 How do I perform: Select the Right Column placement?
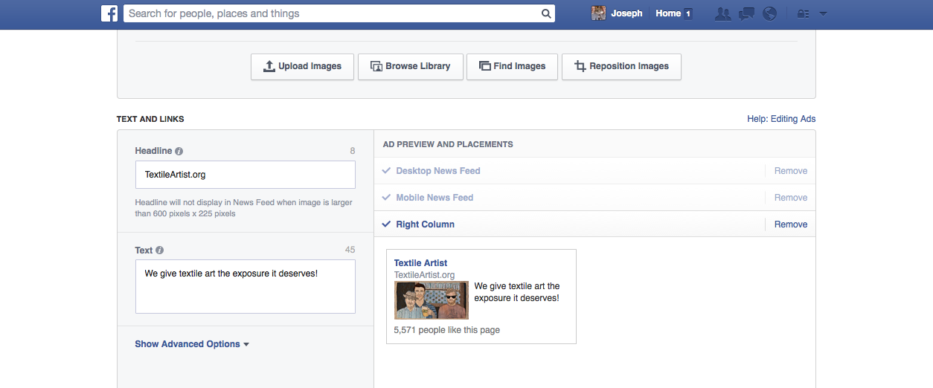(x=425, y=224)
